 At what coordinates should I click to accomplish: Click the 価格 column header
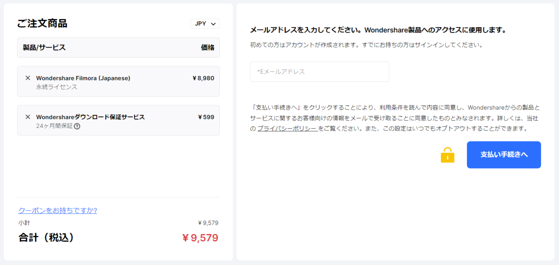coord(207,48)
